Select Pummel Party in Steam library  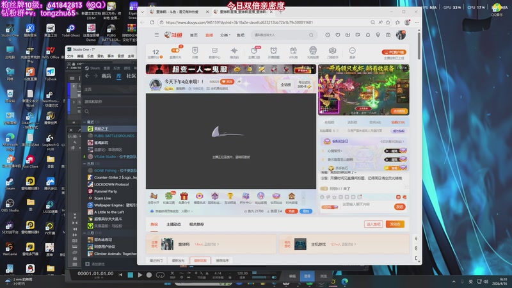(x=105, y=191)
